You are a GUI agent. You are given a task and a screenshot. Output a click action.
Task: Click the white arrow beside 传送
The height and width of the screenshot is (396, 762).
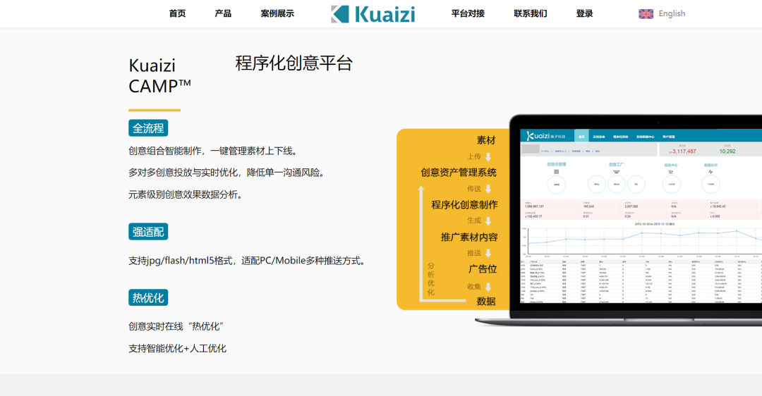pyautogui.click(x=488, y=190)
